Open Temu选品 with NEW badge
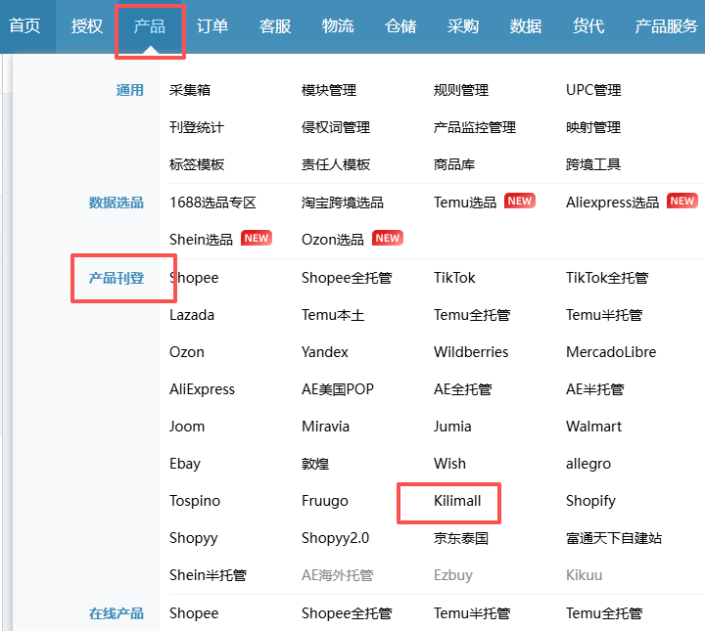The height and width of the screenshot is (631, 705). (465, 203)
